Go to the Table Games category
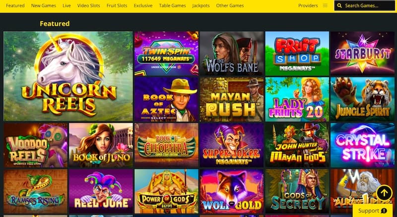 pos(172,5)
